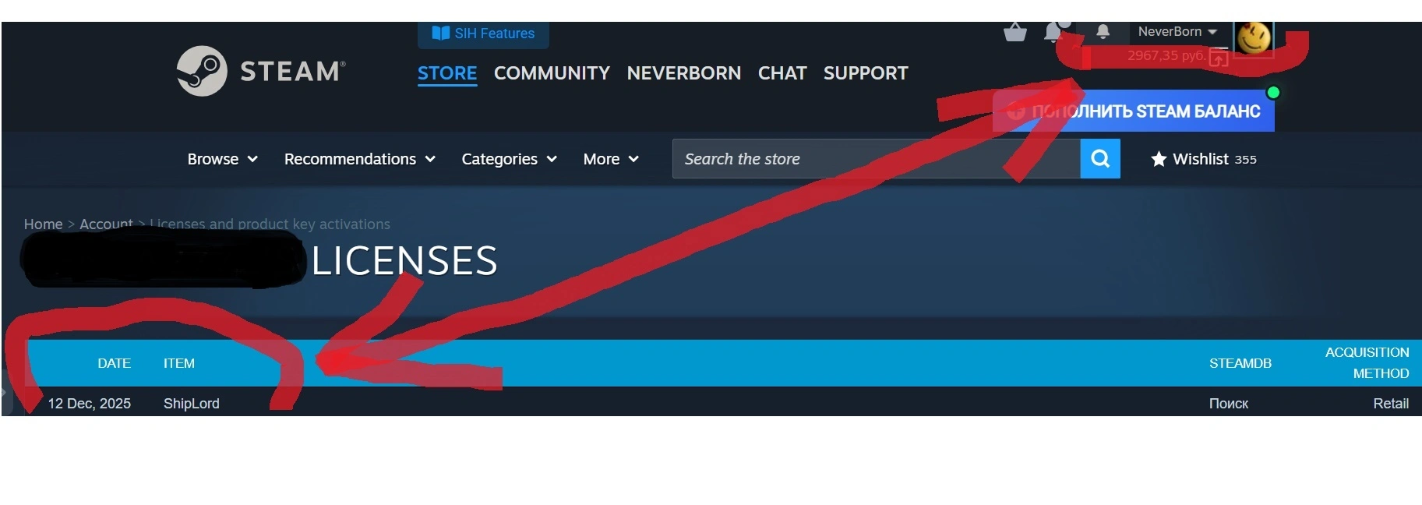Screen dimensions: 1422x505
Task: Click the STEAMDB column header
Action: [x=1240, y=363]
